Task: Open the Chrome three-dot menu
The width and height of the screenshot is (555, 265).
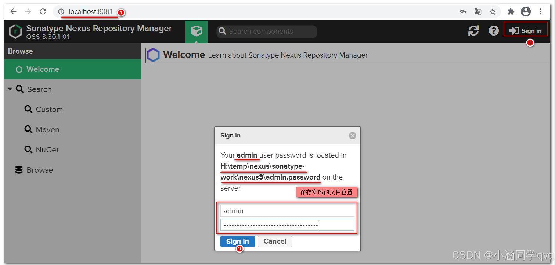Action: coord(540,12)
